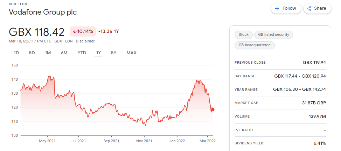Screen dimensions: 341x151
Task: Click the PREVIOUS CLOSE label
Action: click(x=250, y=63)
